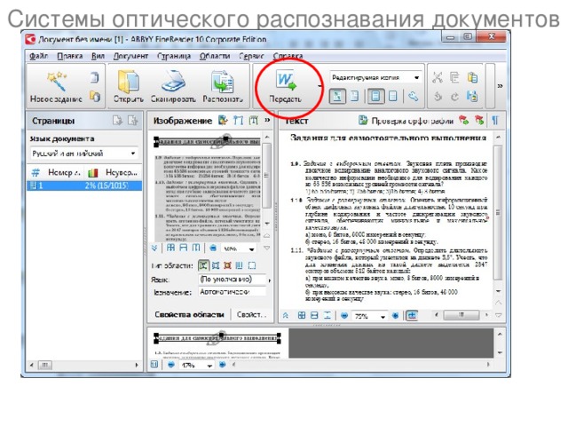Click third fit icon in Изображение bottom toolbar
568x426 pixels.
196,248
